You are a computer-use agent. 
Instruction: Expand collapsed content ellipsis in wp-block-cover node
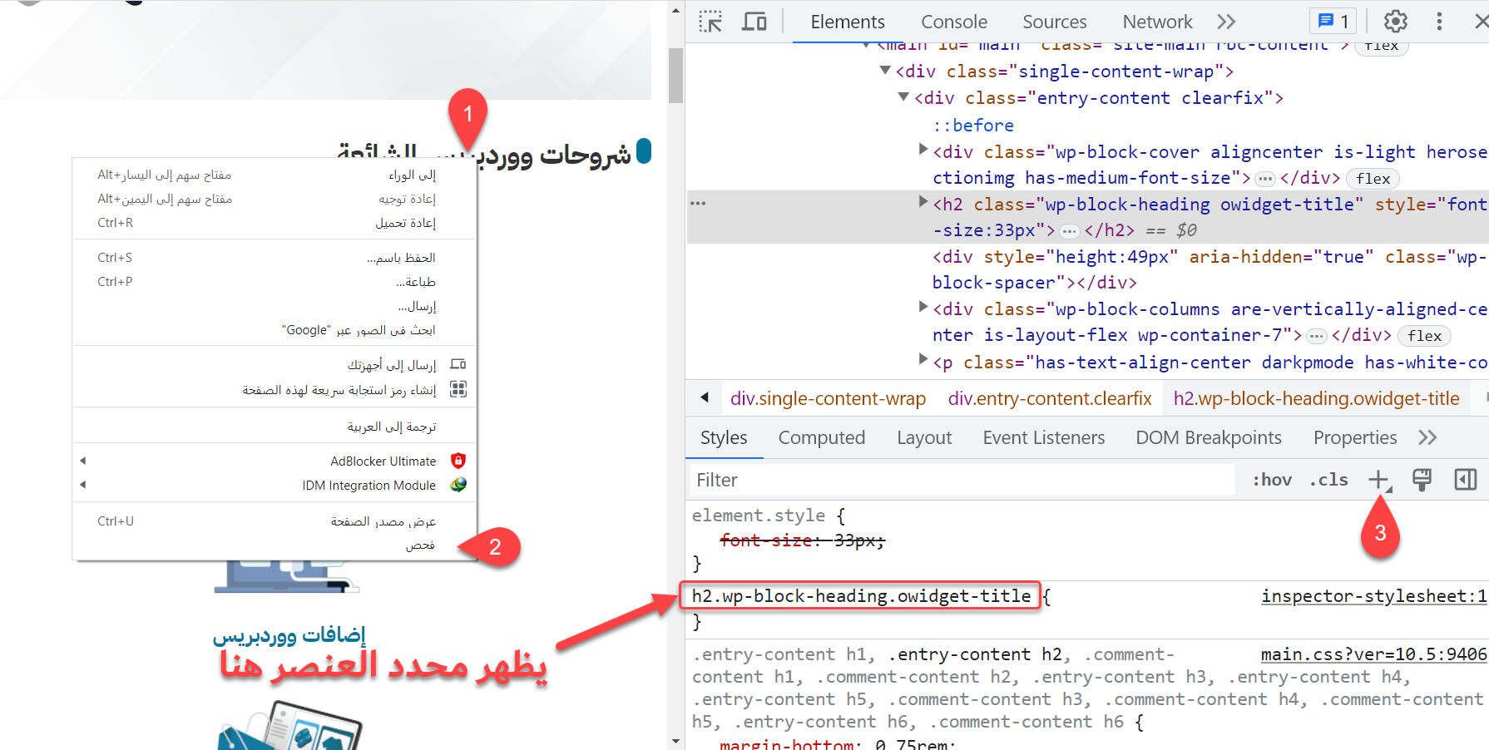1265,178
